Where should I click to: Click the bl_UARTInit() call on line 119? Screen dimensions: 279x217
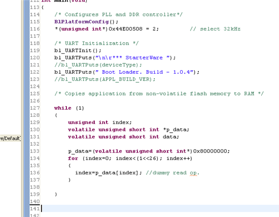78,50
